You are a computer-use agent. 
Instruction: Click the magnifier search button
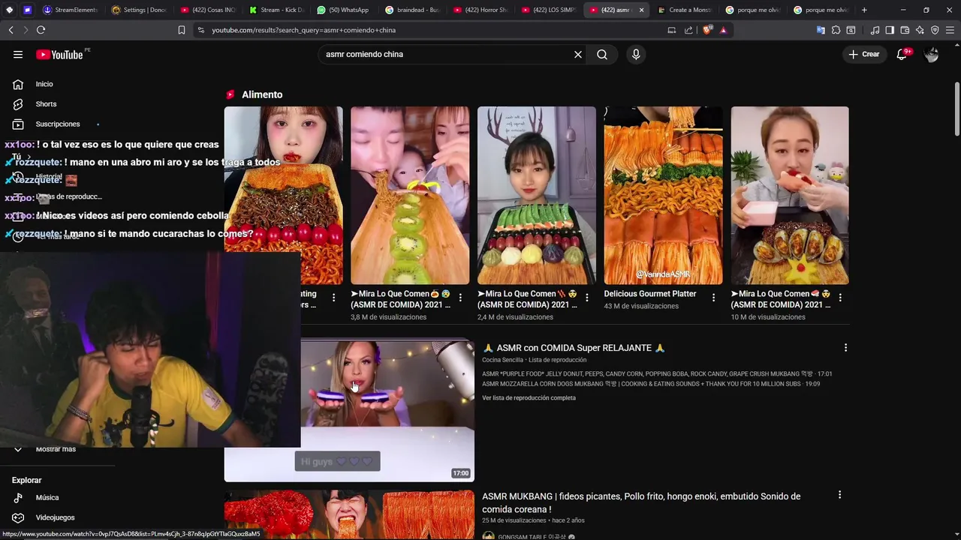pos(602,54)
